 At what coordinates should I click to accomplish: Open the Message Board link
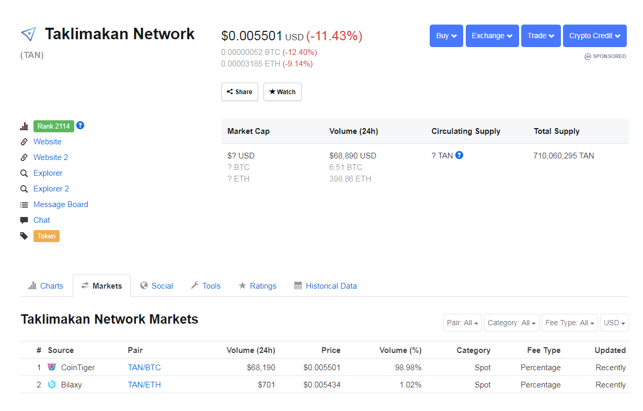(x=61, y=204)
